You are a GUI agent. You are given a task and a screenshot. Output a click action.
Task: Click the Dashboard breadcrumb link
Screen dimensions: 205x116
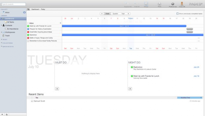[x=35, y=9]
